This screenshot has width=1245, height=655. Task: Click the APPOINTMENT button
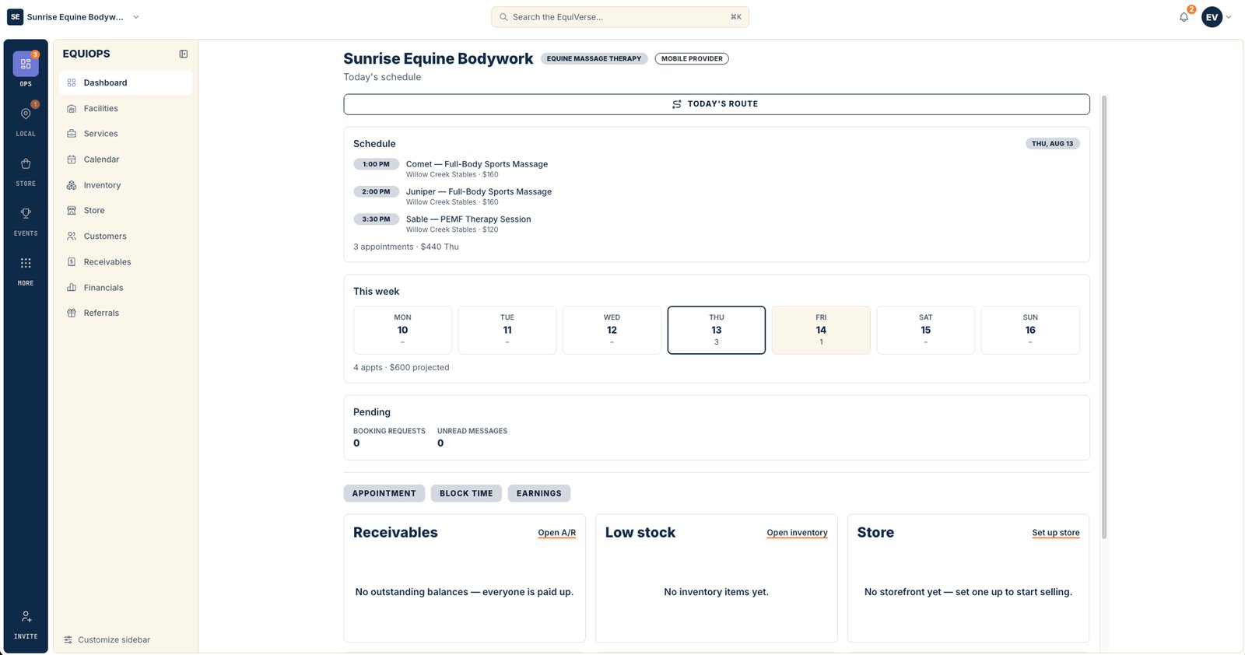click(x=384, y=493)
